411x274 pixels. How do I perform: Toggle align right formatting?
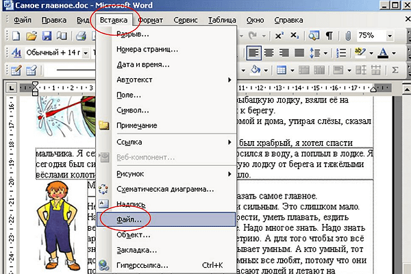pos(284,53)
